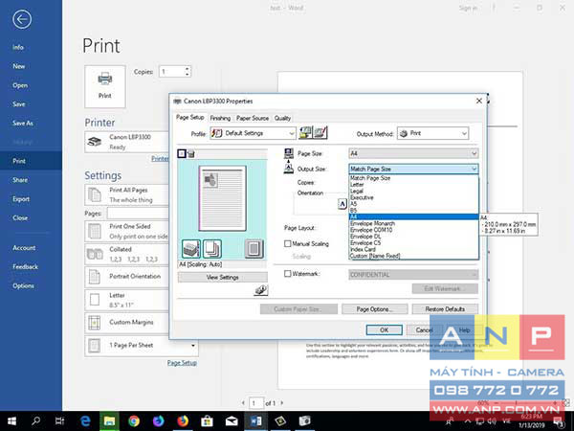
Task: Click the Restore Defaults button
Action: (445, 309)
